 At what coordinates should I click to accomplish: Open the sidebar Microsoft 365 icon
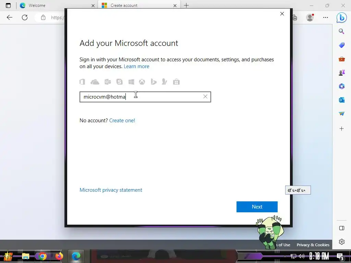point(342,86)
